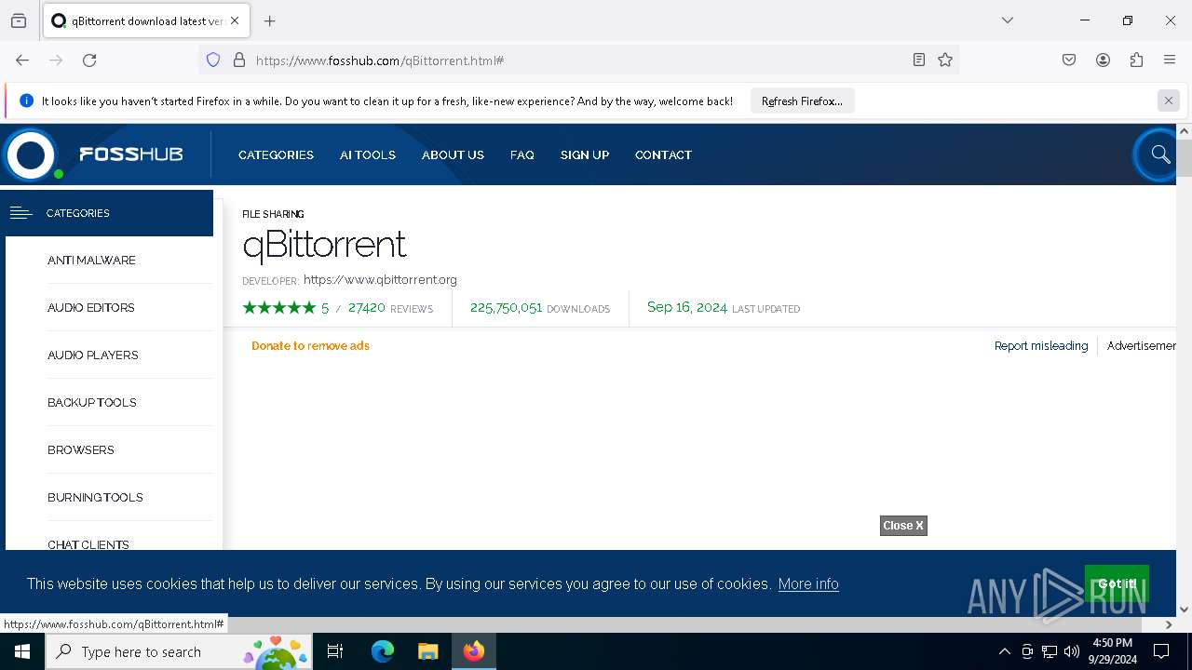Open a new tab

pos(270,20)
